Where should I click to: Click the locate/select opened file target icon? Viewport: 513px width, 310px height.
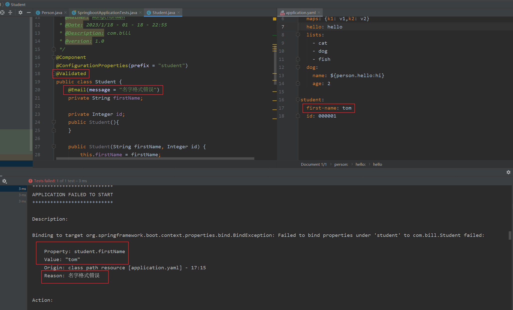pyautogui.click(x=2, y=12)
